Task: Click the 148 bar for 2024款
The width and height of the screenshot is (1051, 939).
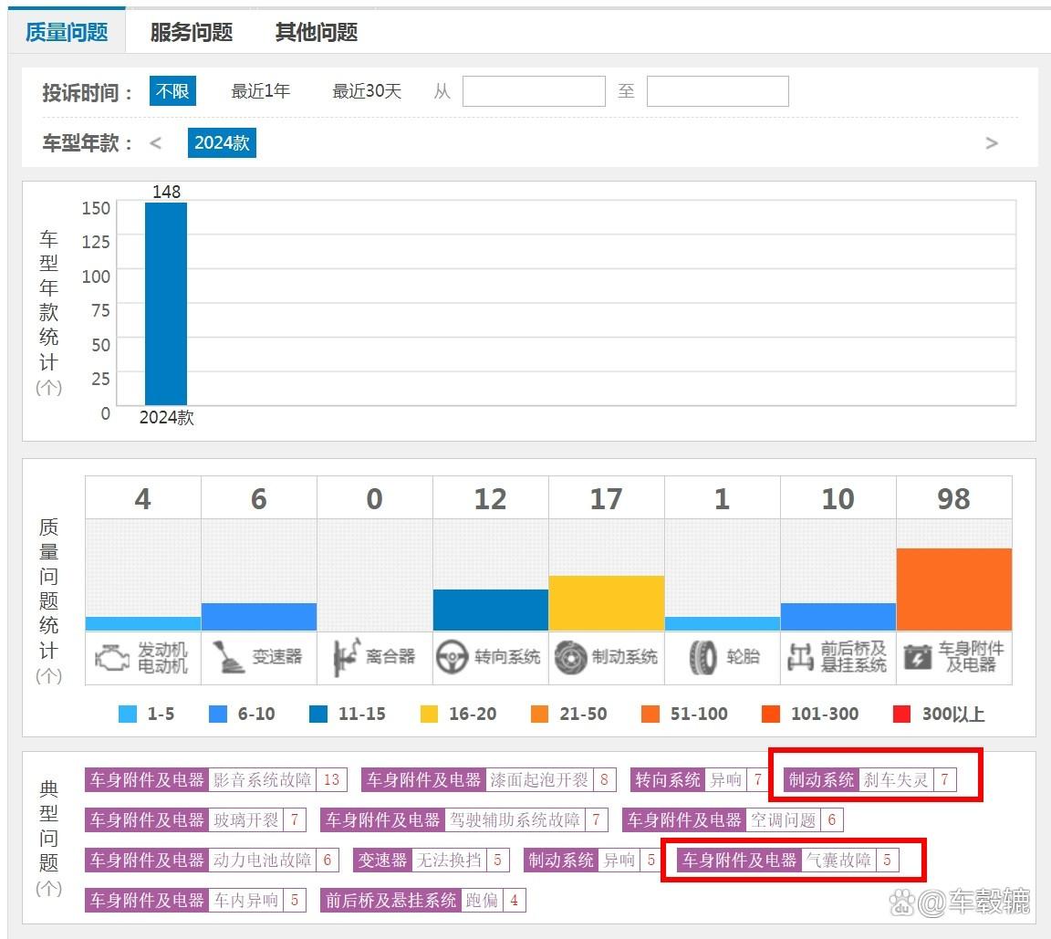Action: click(x=165, y=304)
